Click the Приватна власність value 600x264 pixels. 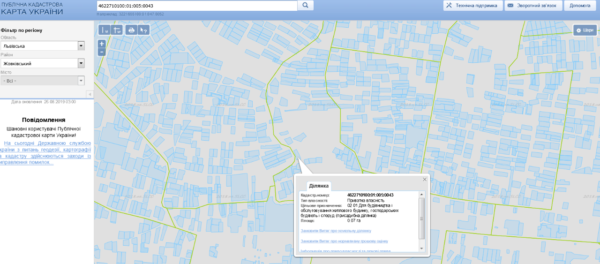tap(366, 200)
